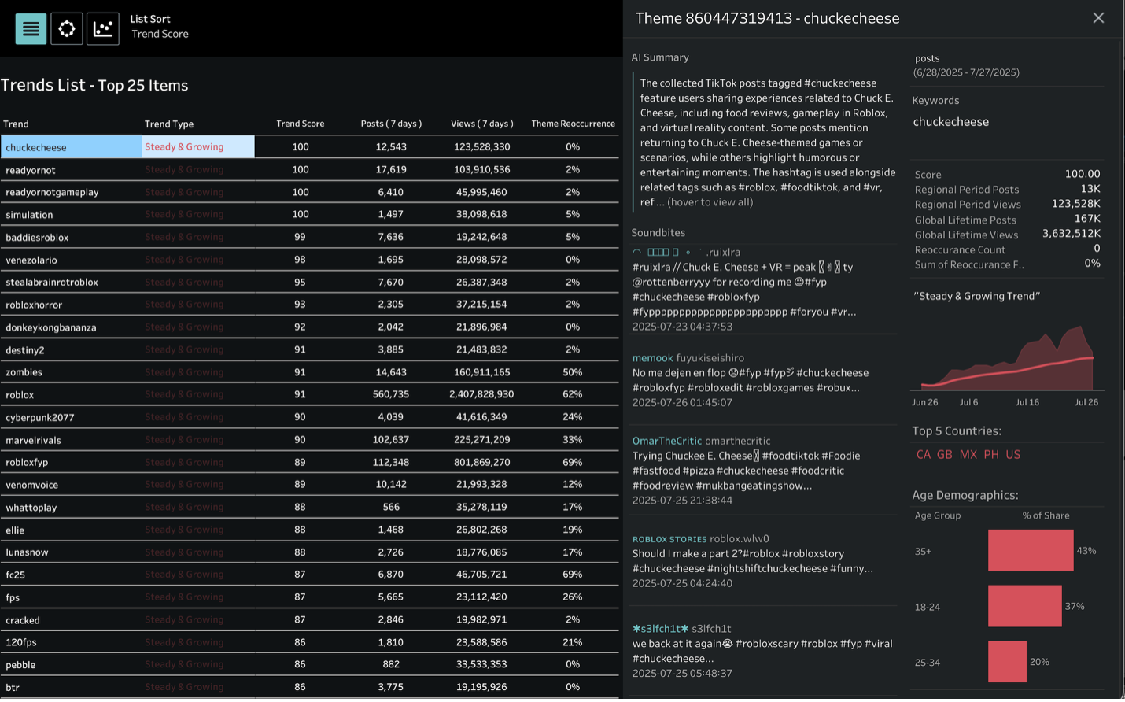Close the chuckecheese theme panel
Viewport: 1125px width, 702px height.
1098,18
